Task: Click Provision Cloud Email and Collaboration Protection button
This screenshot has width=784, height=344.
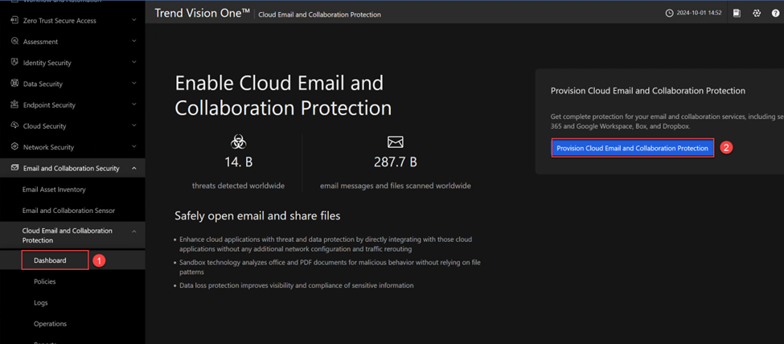Action: (x=633, y=148)
